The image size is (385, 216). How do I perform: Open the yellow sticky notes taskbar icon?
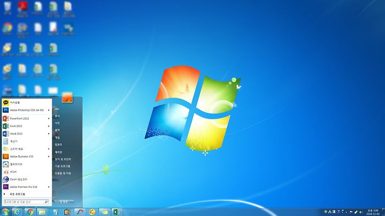105,212
